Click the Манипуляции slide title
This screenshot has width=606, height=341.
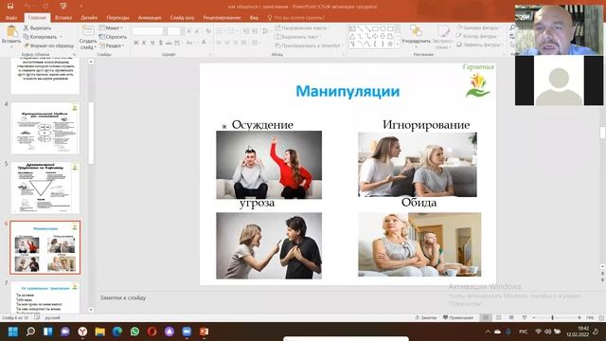point(348,91)
